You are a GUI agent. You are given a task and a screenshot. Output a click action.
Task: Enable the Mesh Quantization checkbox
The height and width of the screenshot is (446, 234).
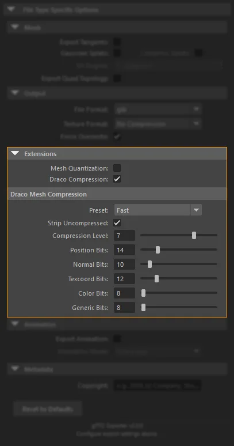[x=117, y=168]
